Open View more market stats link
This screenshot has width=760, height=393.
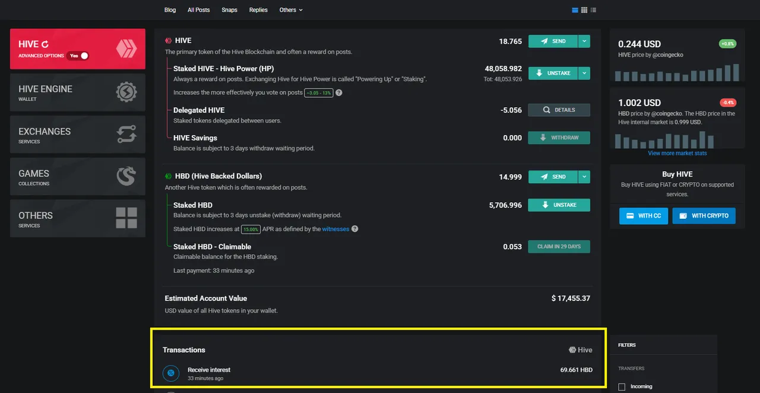pyautogui.click(x=677, y=153)
